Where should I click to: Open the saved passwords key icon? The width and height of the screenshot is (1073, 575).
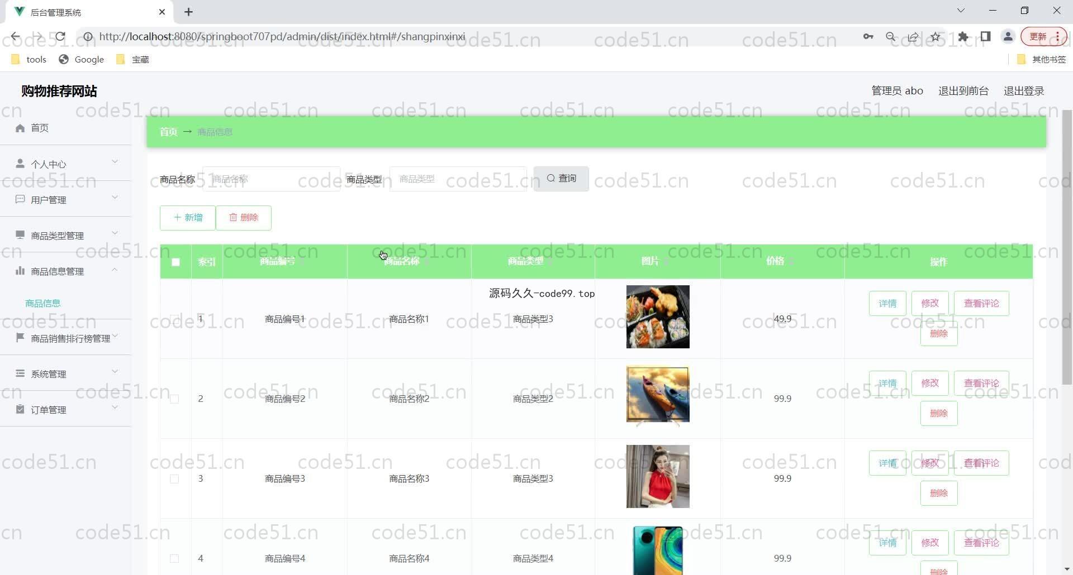pos(868,37)
